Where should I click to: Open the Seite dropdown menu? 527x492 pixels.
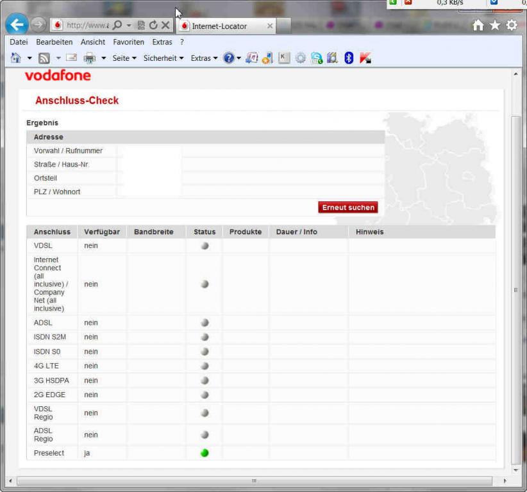pos(124,58)
